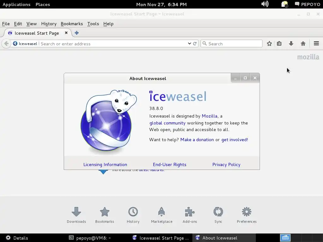Open the PEPOYO user menu

click(x=308, y=4)
